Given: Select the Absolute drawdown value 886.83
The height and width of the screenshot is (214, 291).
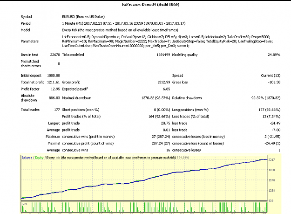Looking at the screenshot, I should [54, 98].
